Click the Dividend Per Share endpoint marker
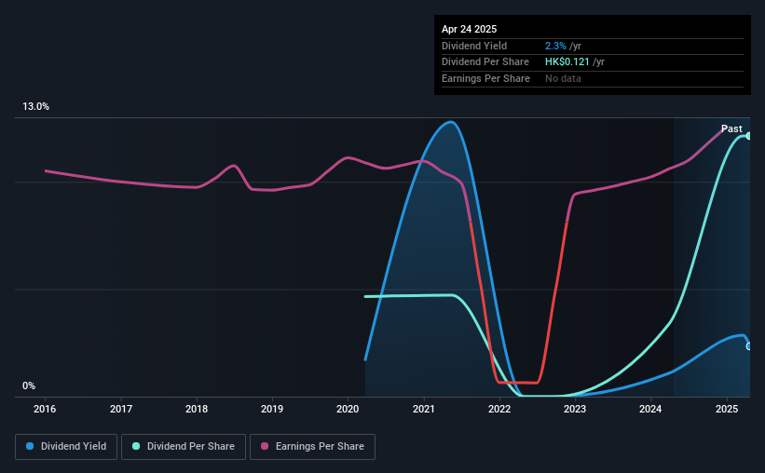Image resolution: width=765 pixels, height=473 pixels. (749, 136)
